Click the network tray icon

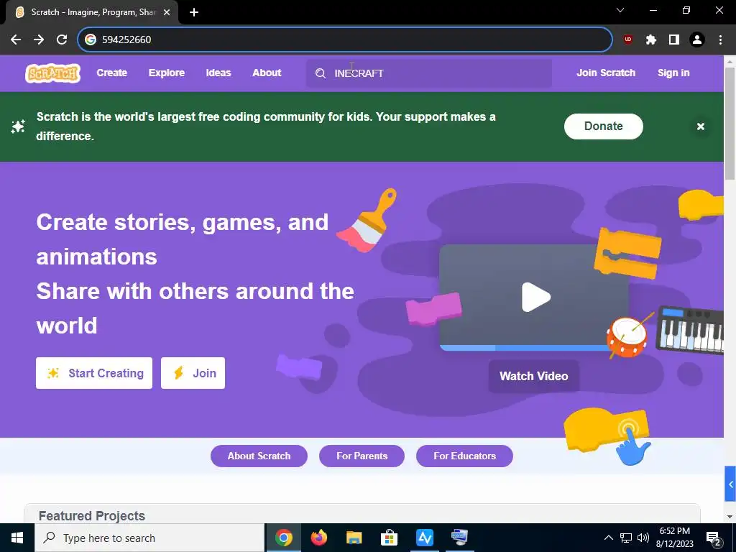(626, 538)
